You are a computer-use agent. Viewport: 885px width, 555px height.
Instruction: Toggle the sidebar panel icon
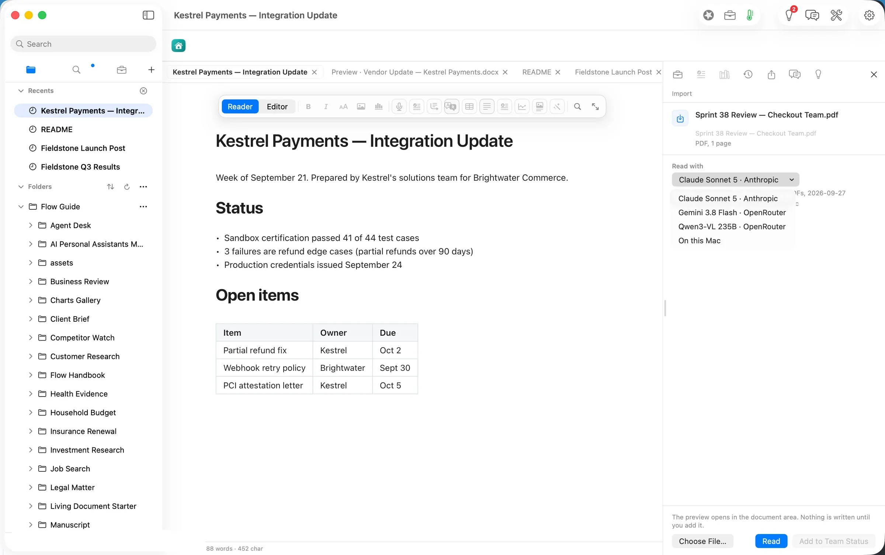point(148,15)
